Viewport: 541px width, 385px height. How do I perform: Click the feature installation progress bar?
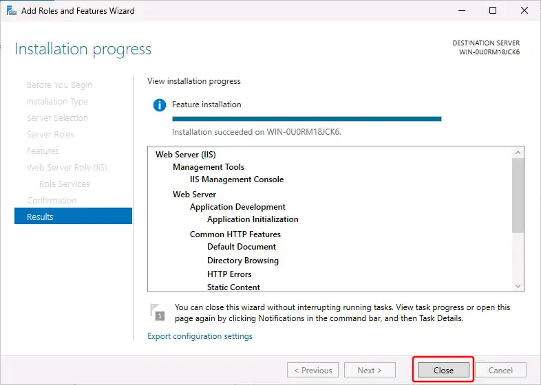(x=306, y=119)
